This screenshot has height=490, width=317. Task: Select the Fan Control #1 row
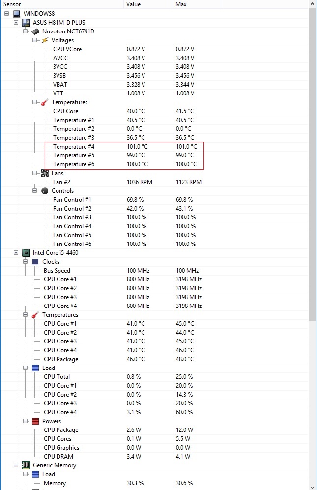click(154, 200)
